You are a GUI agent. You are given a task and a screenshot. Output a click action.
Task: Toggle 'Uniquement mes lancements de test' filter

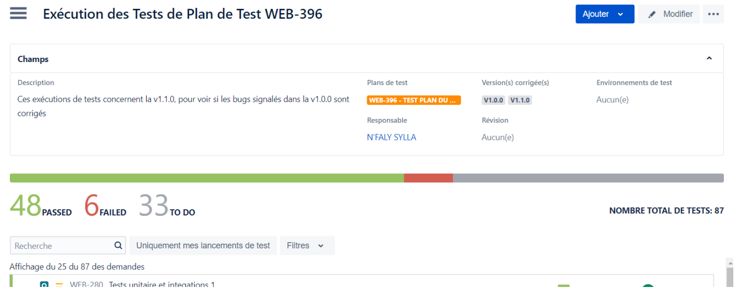(x=203, y=245)
